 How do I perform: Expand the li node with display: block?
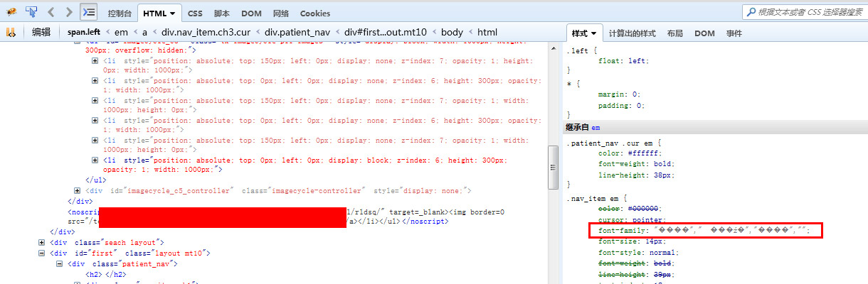point(95,160)
